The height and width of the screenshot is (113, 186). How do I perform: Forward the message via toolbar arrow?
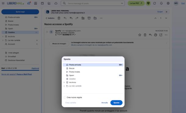coord(77,18)
